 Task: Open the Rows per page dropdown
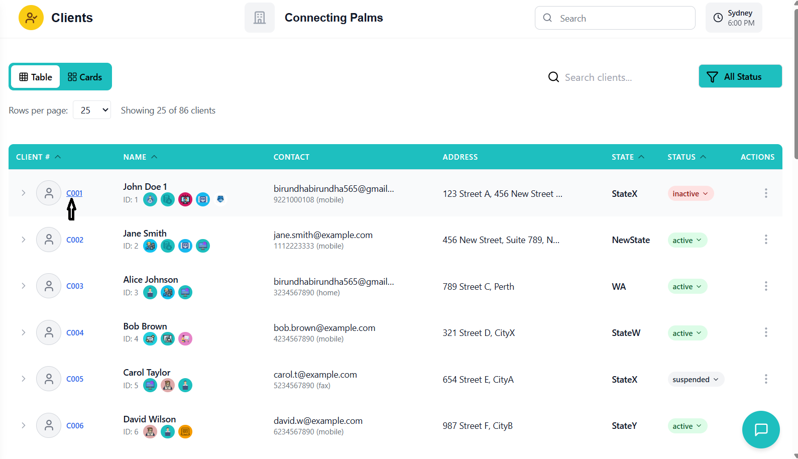click(x=92, y=110)
